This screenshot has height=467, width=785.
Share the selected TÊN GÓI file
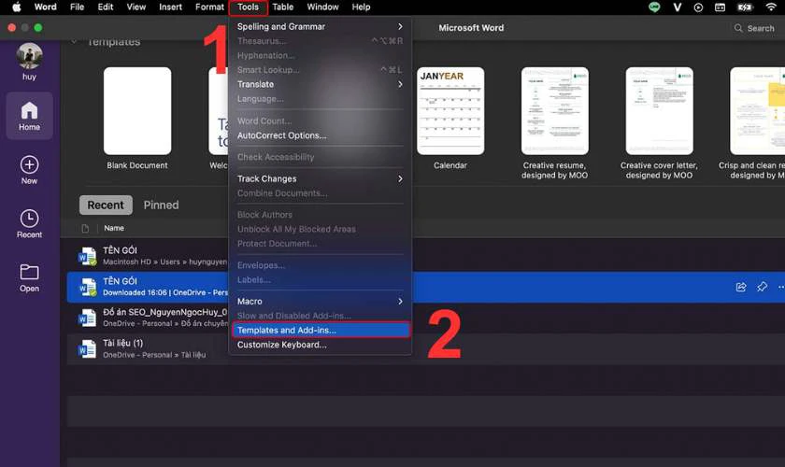[741, 287]
